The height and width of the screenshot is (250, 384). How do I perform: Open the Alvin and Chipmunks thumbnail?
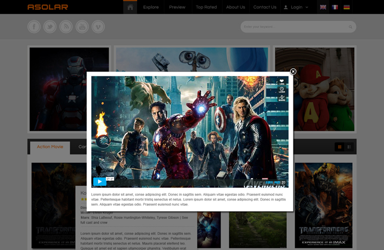tap(324, 89)
